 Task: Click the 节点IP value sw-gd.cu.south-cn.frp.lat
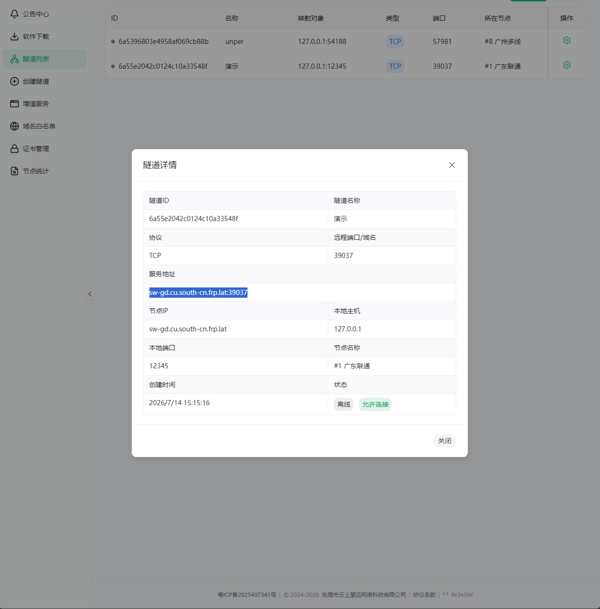click(188, 329)
